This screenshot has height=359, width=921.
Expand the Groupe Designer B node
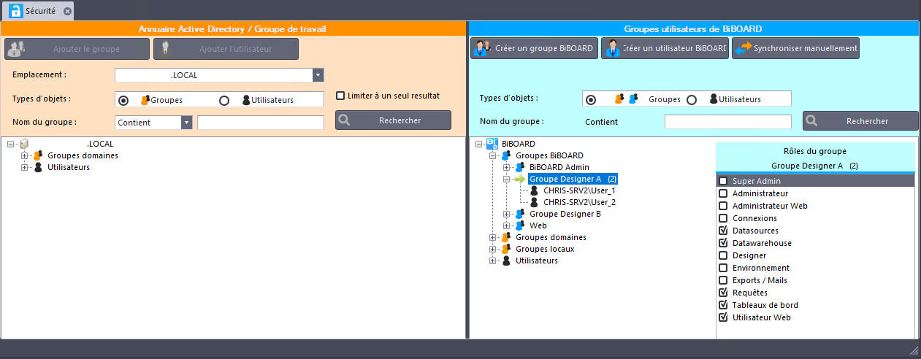point(507,215)
